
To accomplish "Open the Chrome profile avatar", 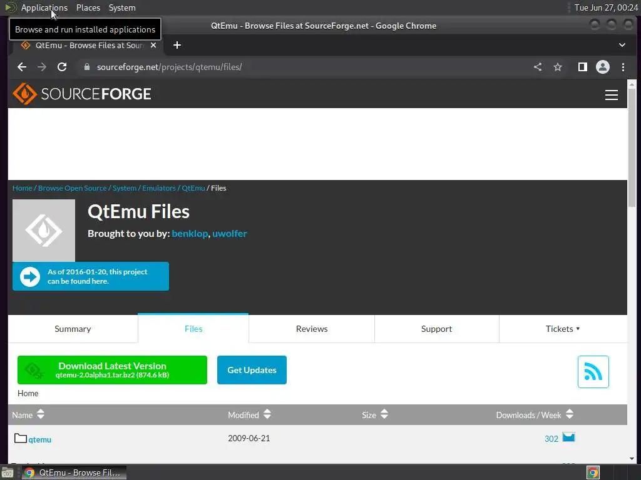I will (603, 67).
